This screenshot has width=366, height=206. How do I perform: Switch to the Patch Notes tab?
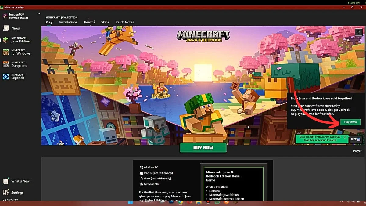(x=125, y=22)
